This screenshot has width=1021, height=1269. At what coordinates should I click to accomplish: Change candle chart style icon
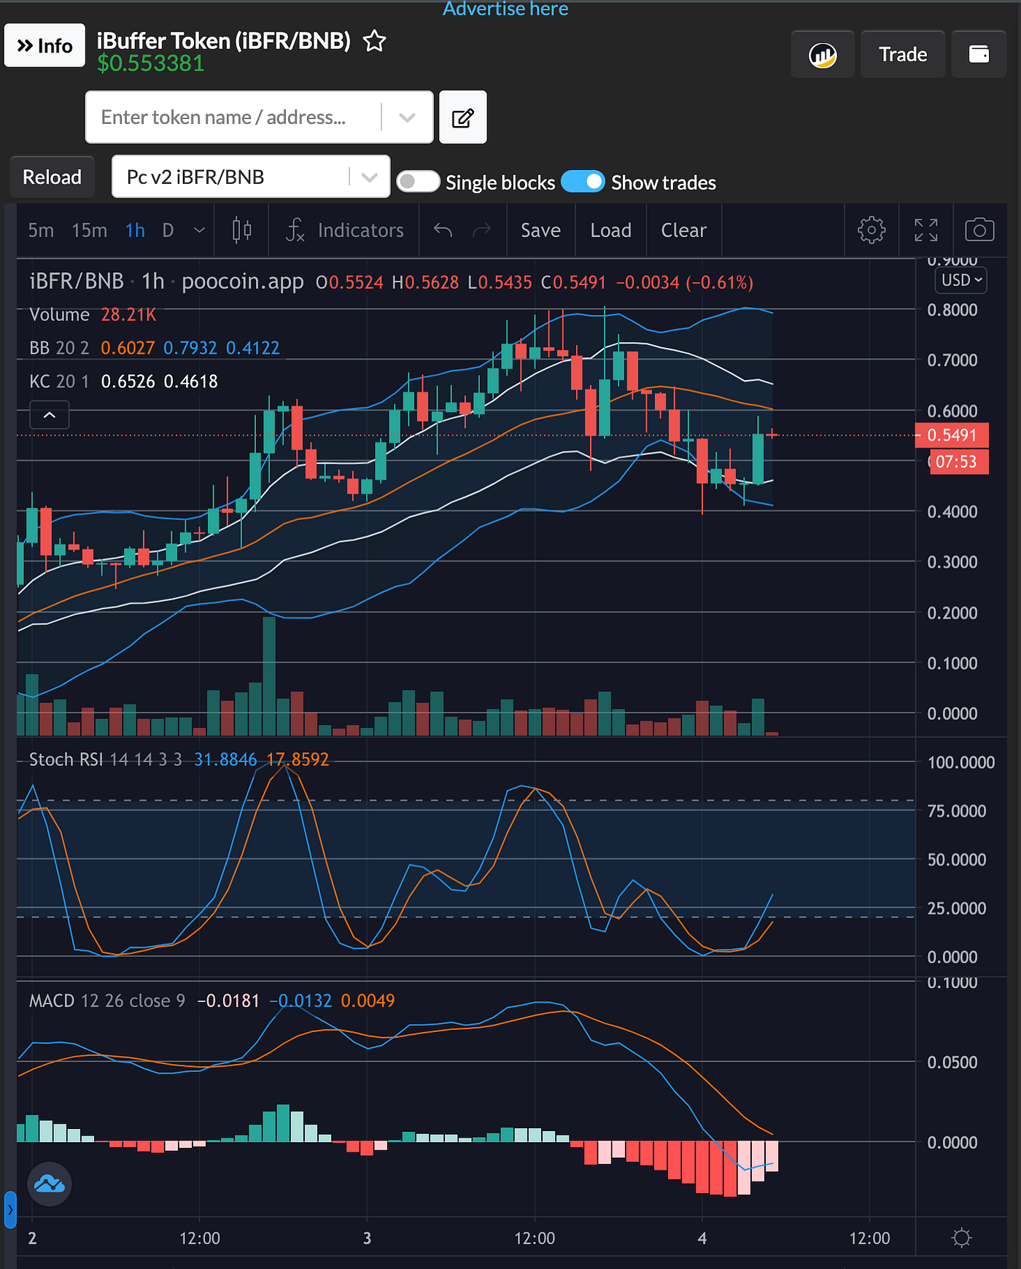click(x=242, y=230)
